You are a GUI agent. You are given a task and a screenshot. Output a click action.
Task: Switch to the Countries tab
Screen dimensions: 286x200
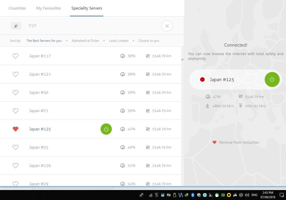[17, 8]
